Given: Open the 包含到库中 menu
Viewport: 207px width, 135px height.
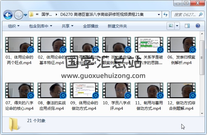Looking at the screenshot, I should [41, 26].
